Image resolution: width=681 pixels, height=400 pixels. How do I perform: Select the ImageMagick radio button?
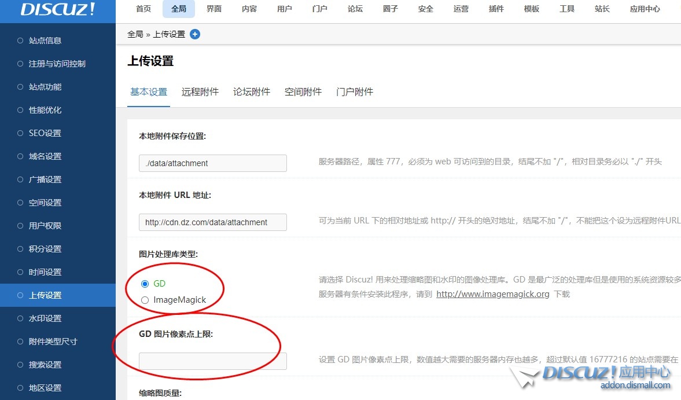[x=145, y=300]
